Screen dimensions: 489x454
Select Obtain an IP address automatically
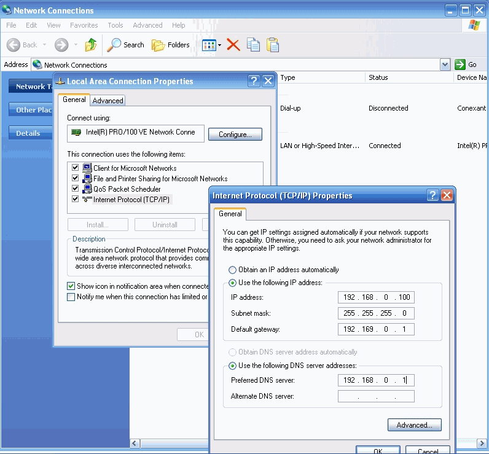pos(232,270)
